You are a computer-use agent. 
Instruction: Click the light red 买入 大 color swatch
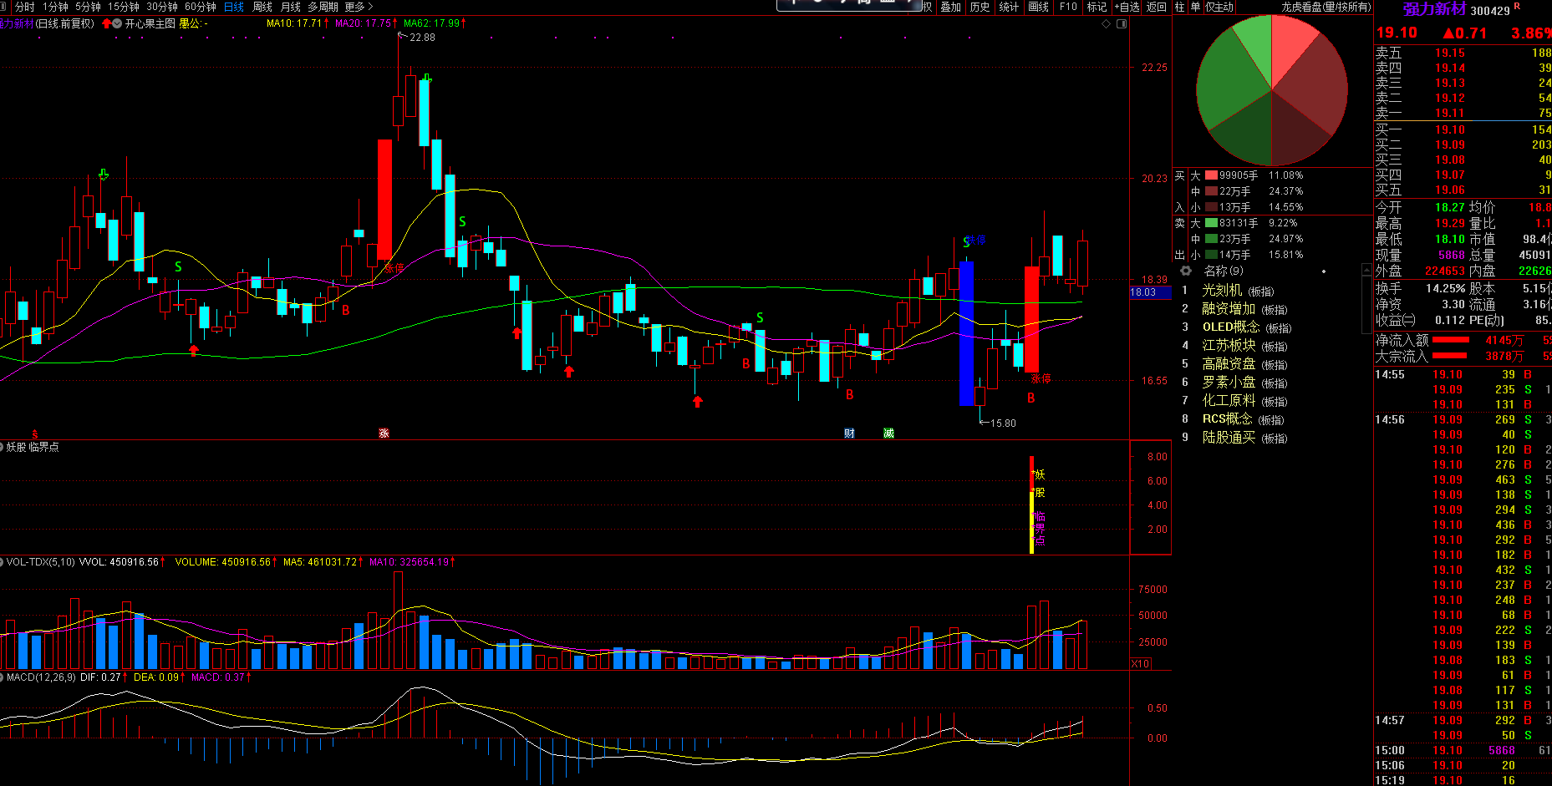[1210, 175]
